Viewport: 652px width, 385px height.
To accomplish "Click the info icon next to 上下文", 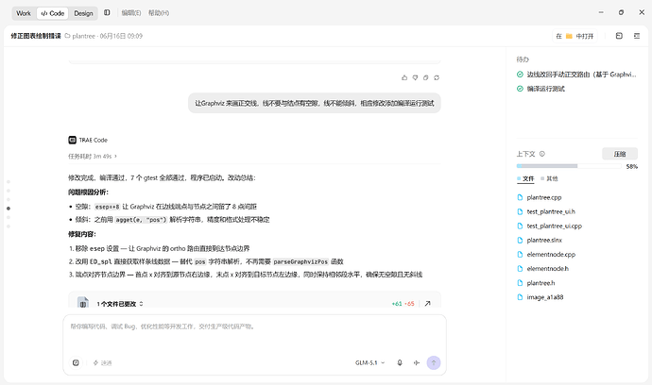I will 541,154.
